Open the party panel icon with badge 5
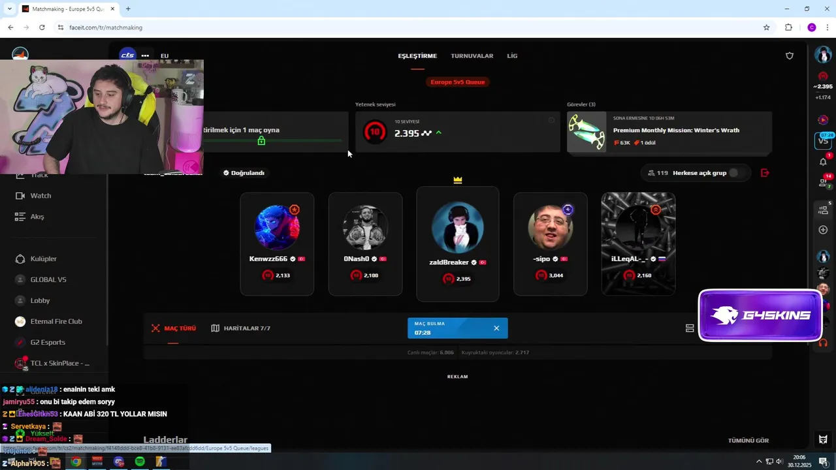The height and width of the screenshot is (470, 836). pyautogui.click(x=823, y=210)
